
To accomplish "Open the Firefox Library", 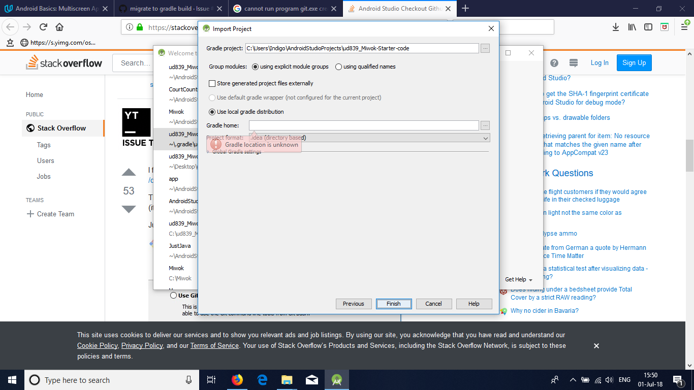I will tap(632, 27).
